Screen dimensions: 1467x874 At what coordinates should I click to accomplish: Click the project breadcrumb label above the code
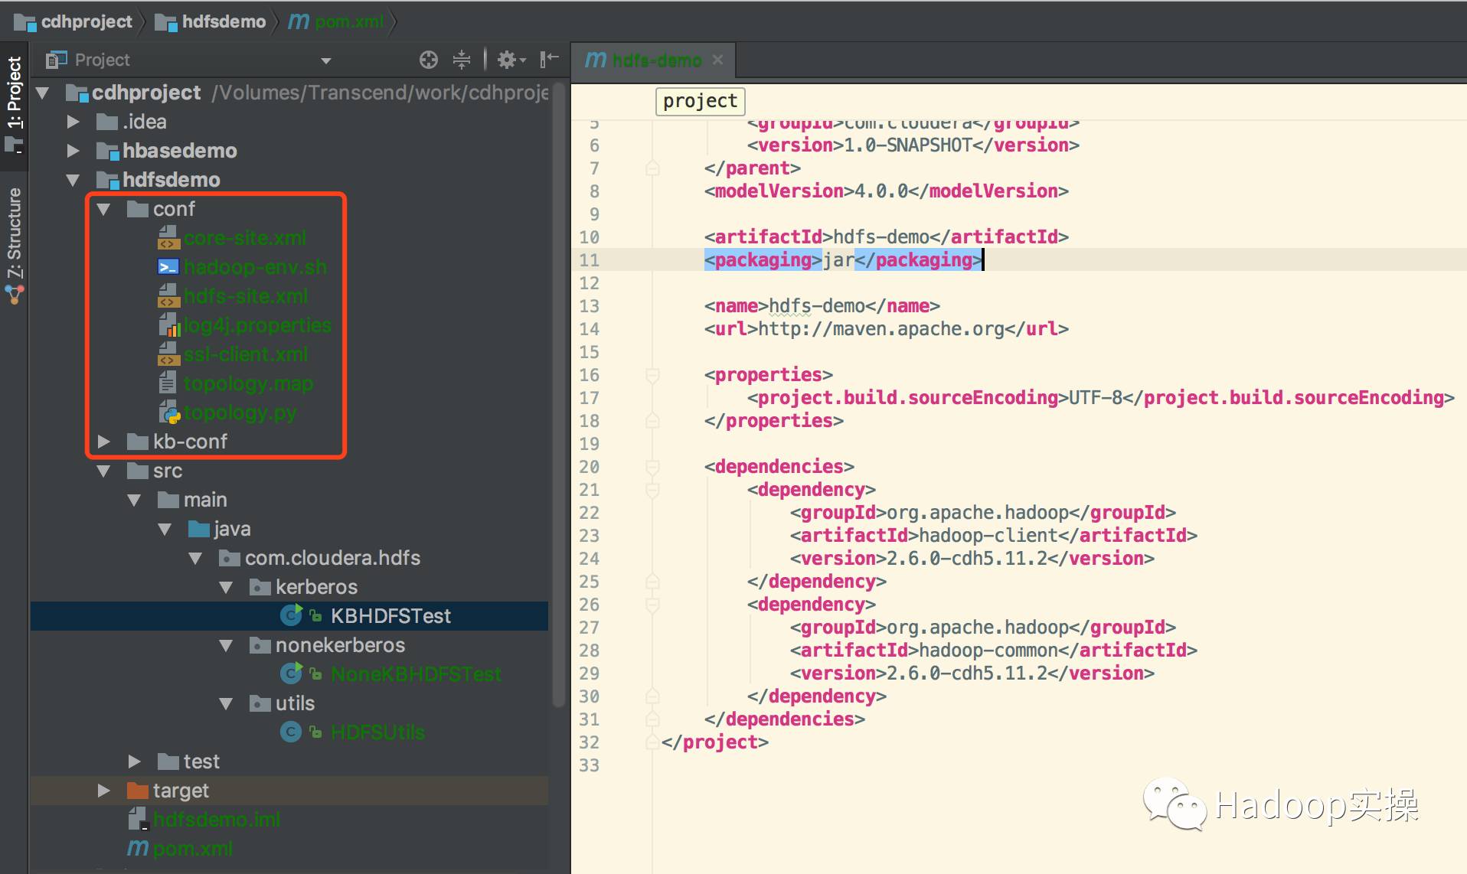tap(699, 101)
